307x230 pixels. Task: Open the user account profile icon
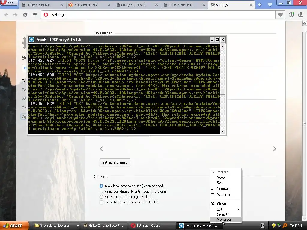tap(301, 15)
